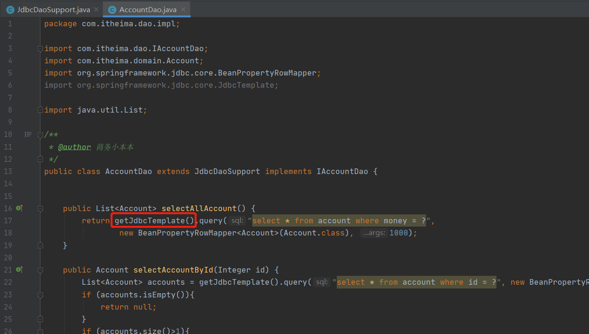Click the return keyword on line 17
Screen dimensions: 589x334
click(96, 220)
